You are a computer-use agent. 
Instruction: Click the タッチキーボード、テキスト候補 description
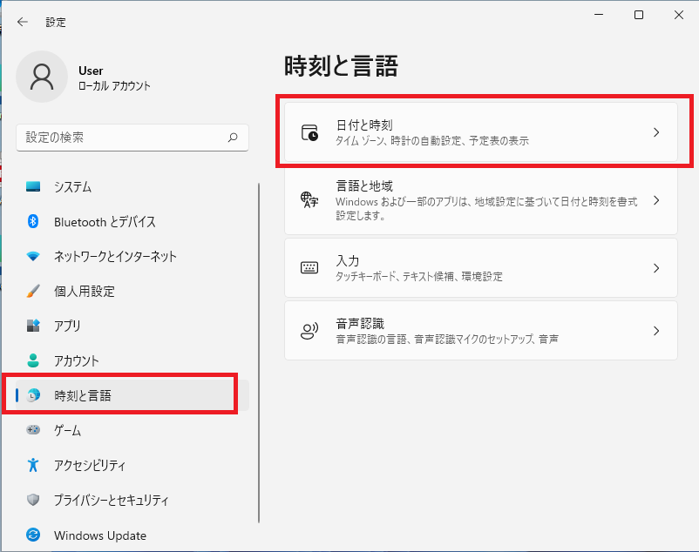(x=419, y=277)
